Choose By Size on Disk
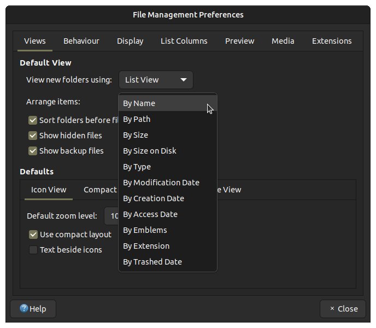The height and width of the screenshot is (328, 376). (x=168, y=151)
